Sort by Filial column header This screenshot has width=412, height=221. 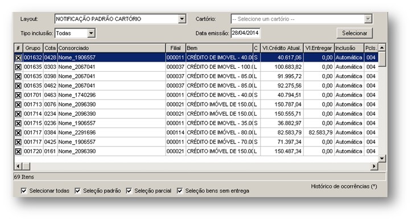click(176, 48)
